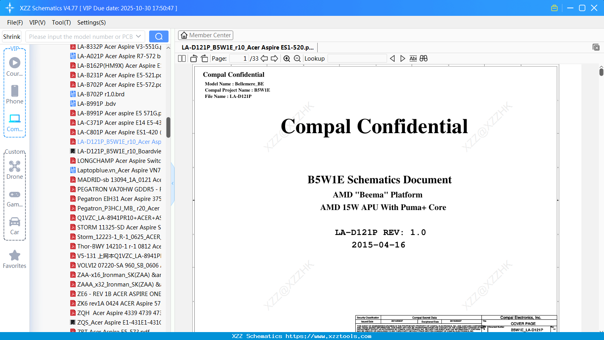Click the XZZ Schematics star logo
Image resolution: width=604 pixels, height=340 pixels.
[10, 8]
